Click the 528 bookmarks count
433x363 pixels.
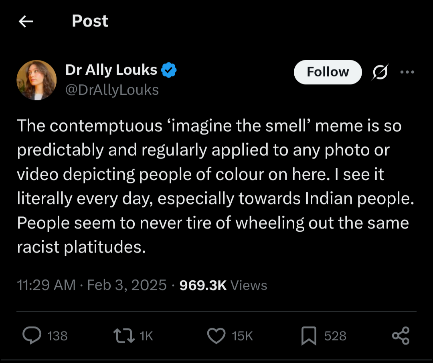click(335, 336)
